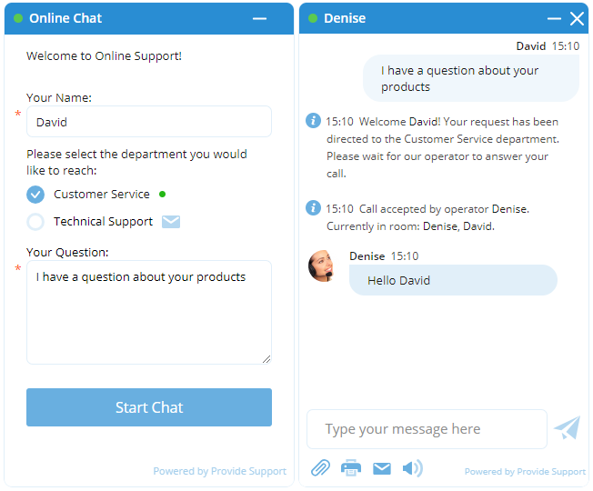Click the envelope icon beside Technical Support
593x491 pixels.
point(171,221)
